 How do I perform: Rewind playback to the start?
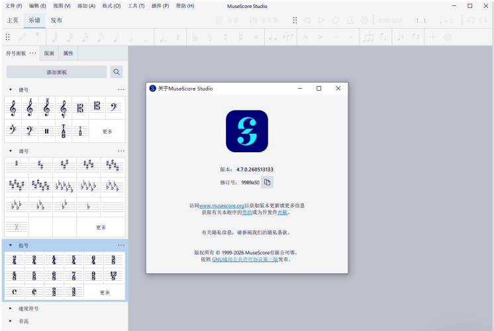click(307, 21)
